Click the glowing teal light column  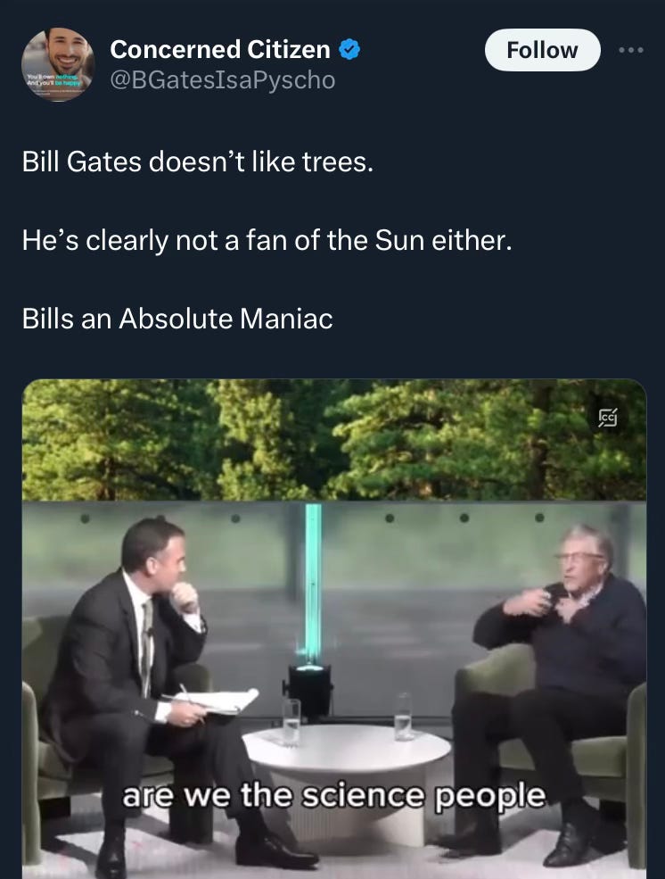click(312, 583)
